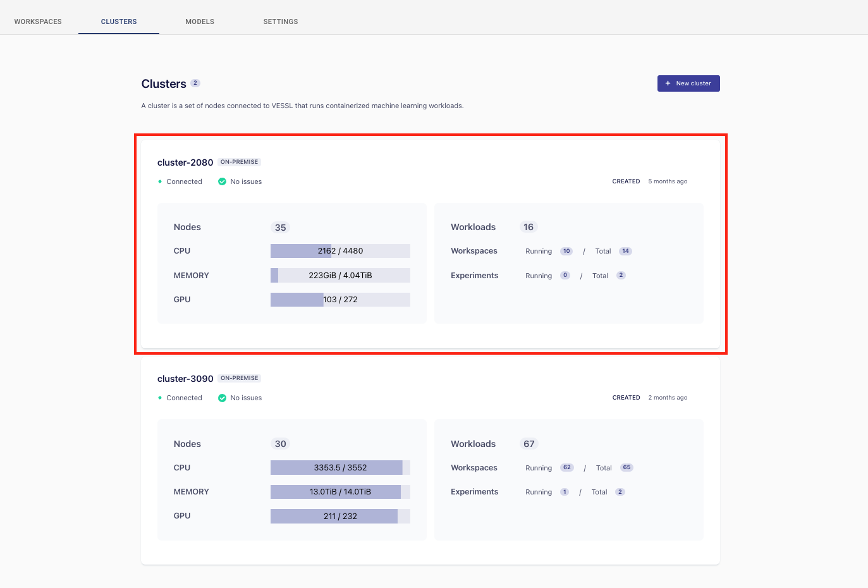
Task: Click 'No issues' text in cluster-2080
Action: [x=246, y=181]
